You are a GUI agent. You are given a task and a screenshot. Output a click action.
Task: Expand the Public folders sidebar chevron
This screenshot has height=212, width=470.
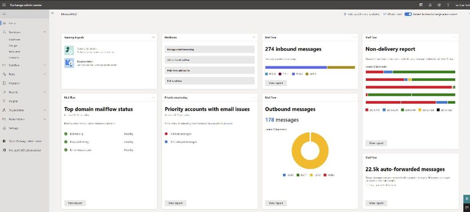point(45,119)
